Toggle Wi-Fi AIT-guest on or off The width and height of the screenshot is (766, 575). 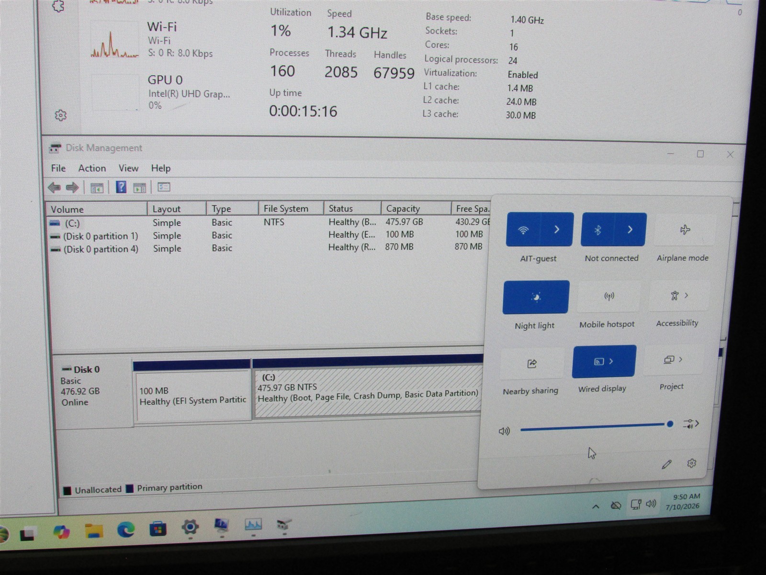(x=523, y=230)
